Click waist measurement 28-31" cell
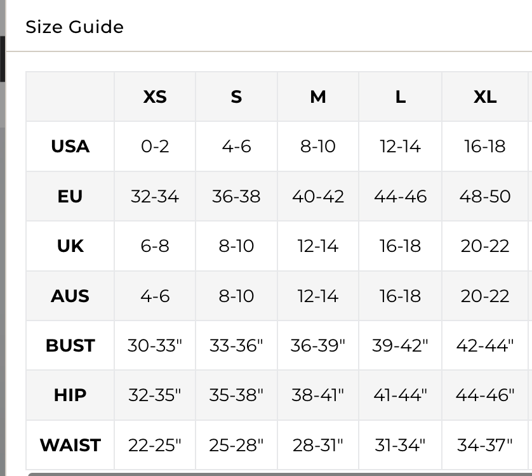 318,445
